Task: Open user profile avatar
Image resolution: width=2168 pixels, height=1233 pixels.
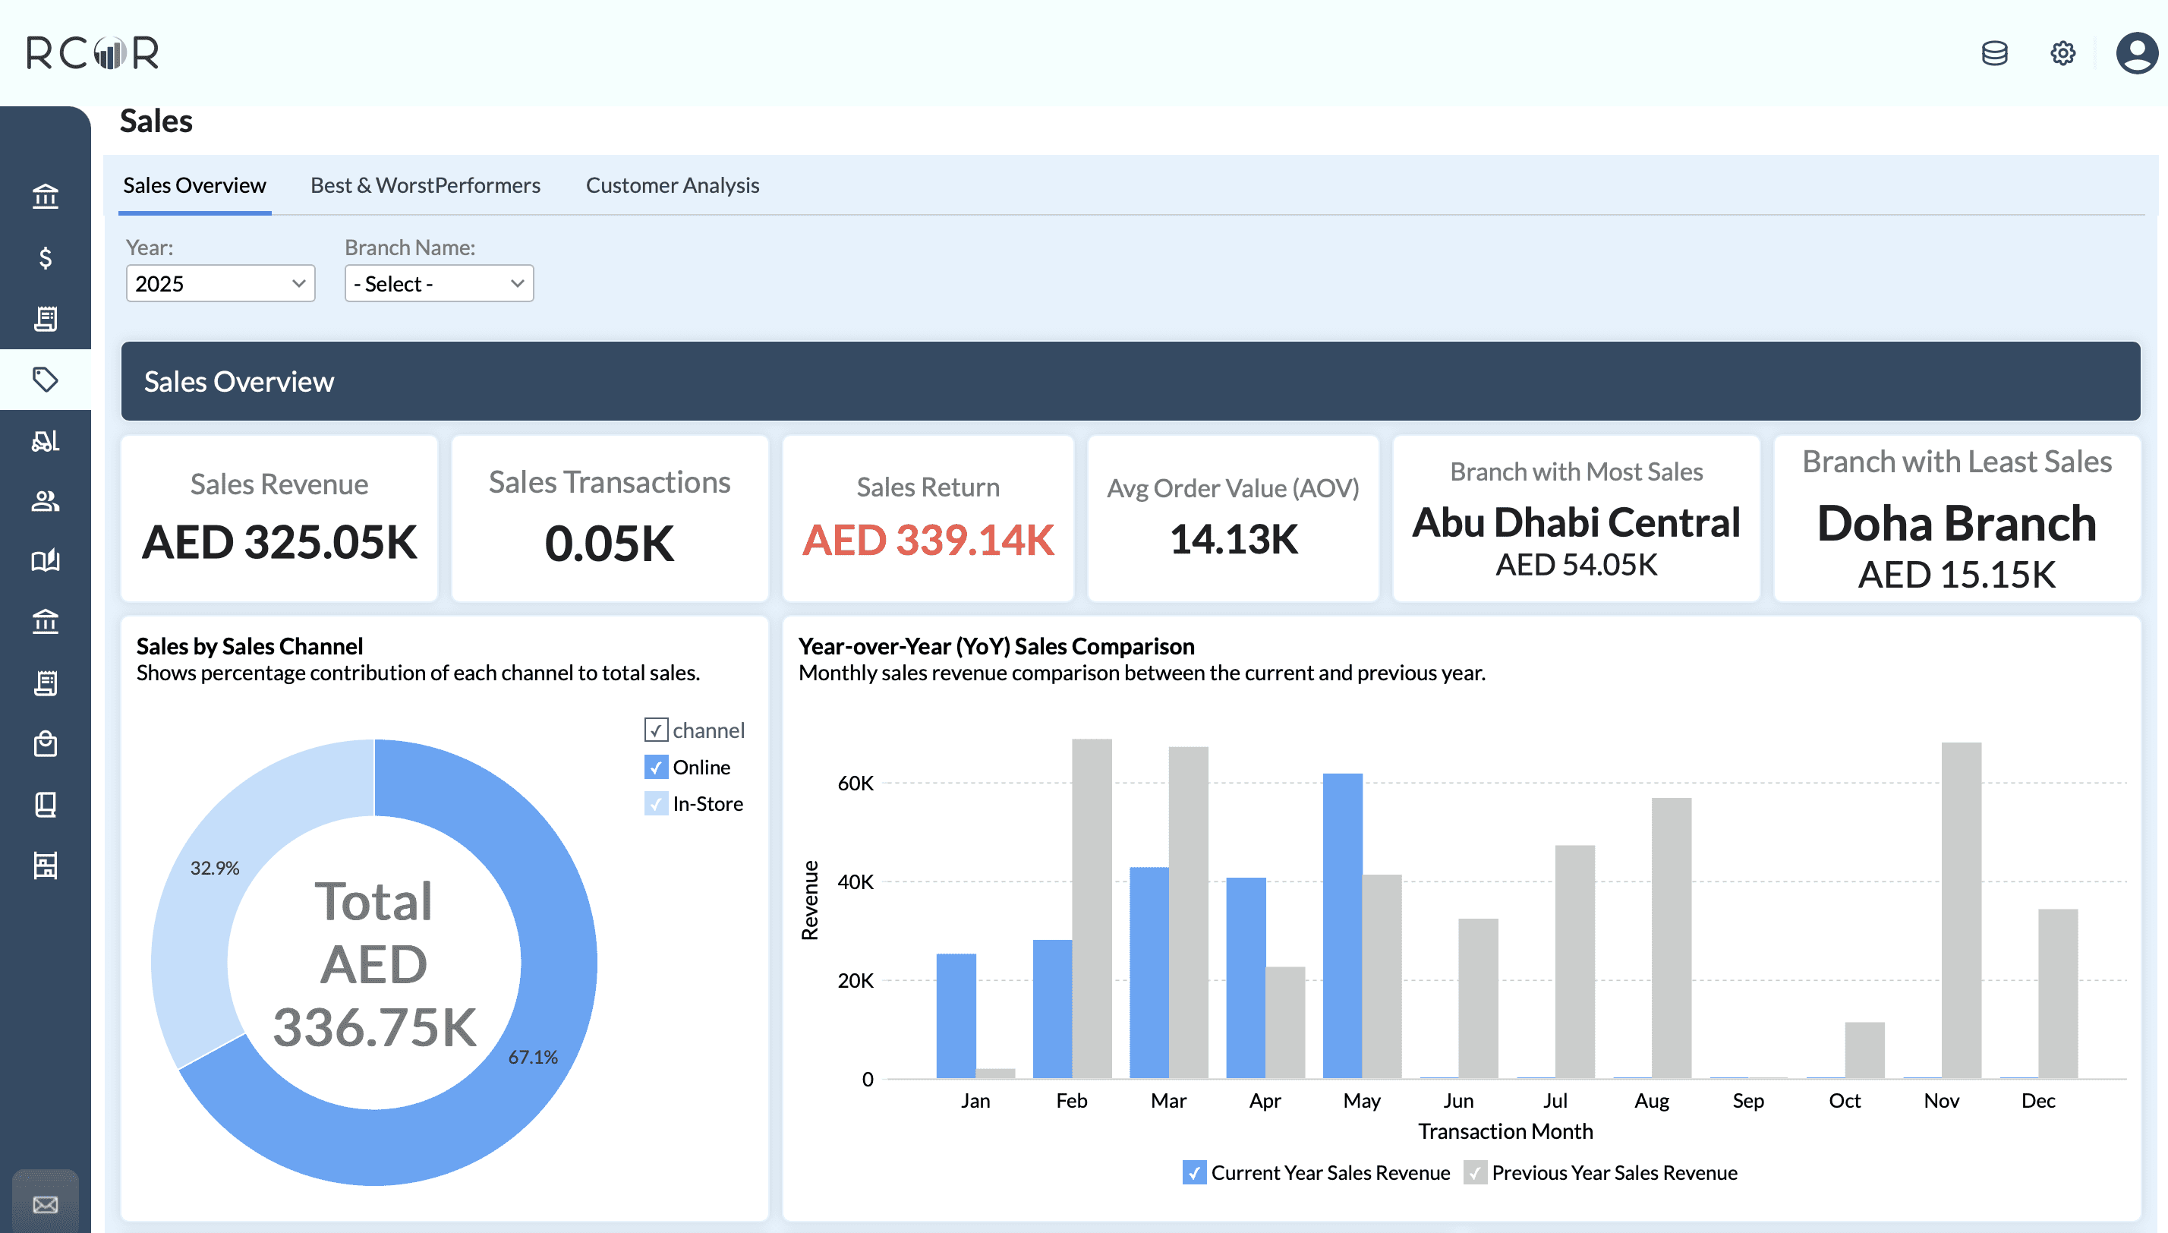Action: pos(2136,53)
